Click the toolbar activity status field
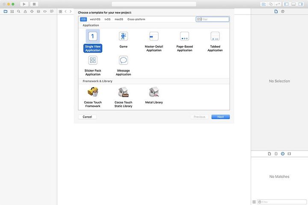Viewport: 308px width, 205px height. pyautogui.click(x=154, y=4)
